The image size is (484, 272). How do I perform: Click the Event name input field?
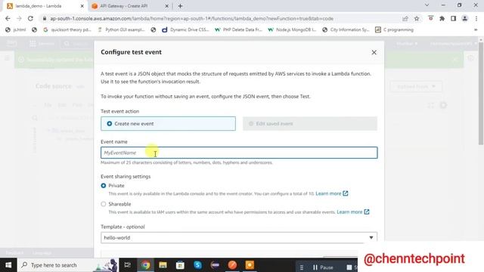[x=239, y=153]
